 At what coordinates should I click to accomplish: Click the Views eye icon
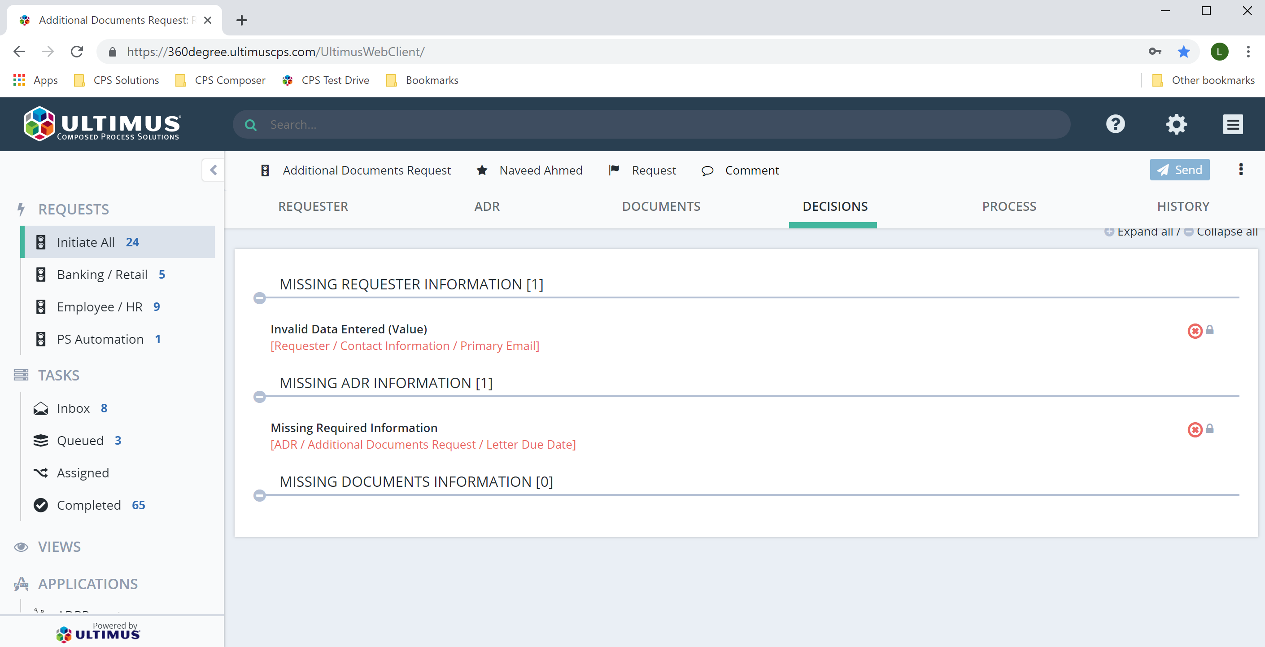pos(21,547)
